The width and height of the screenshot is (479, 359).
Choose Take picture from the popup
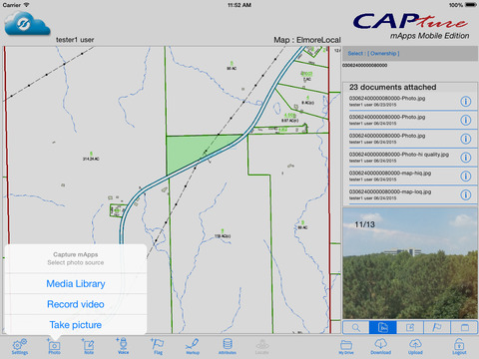[x=76, y=325]
